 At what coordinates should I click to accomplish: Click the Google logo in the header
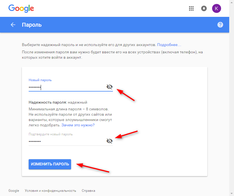click(21, 8)
